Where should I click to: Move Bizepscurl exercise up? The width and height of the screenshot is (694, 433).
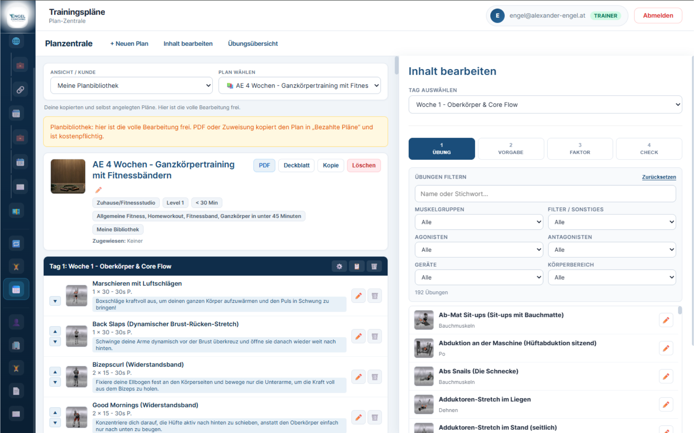point(55,372)
